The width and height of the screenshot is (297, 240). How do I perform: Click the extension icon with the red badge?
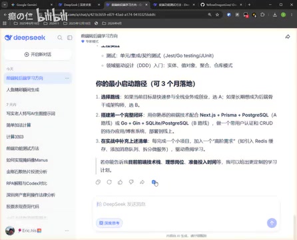click(x=246, y=15)
